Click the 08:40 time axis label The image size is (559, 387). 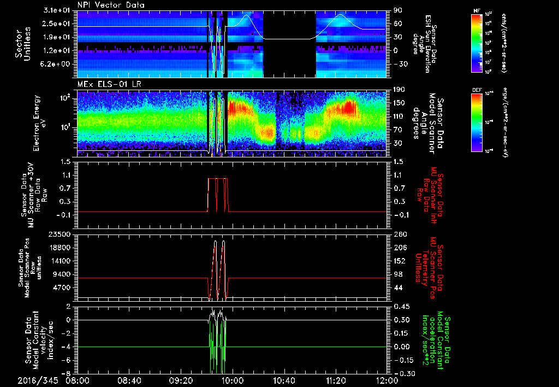point(130,380)
